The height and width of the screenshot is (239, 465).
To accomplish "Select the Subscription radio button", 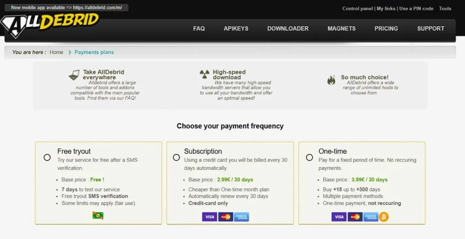I will tap(176, 157).
